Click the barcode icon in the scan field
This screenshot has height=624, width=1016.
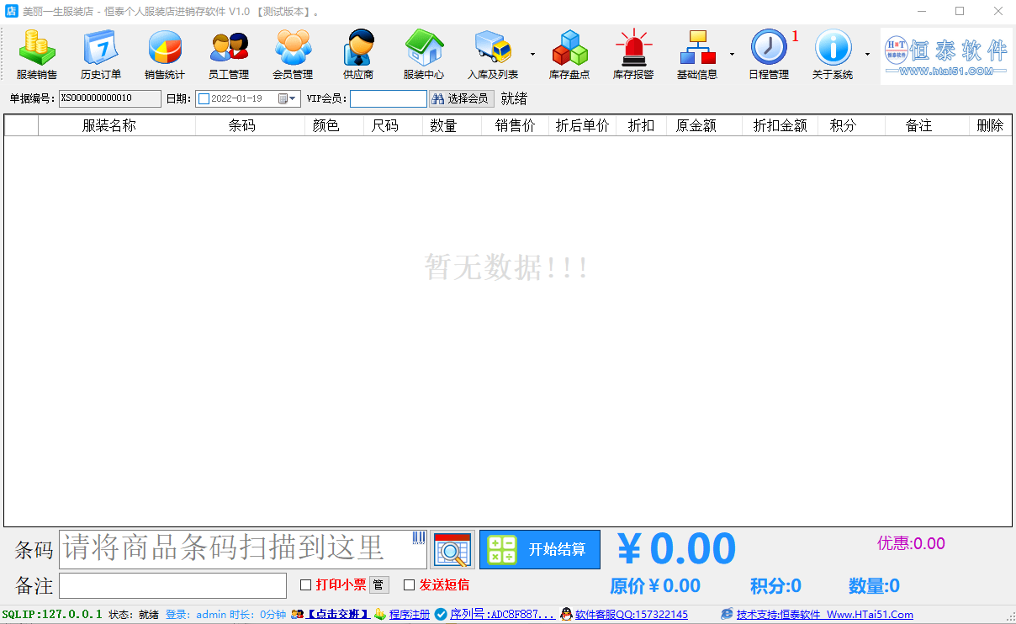click(x=419, y=538)
